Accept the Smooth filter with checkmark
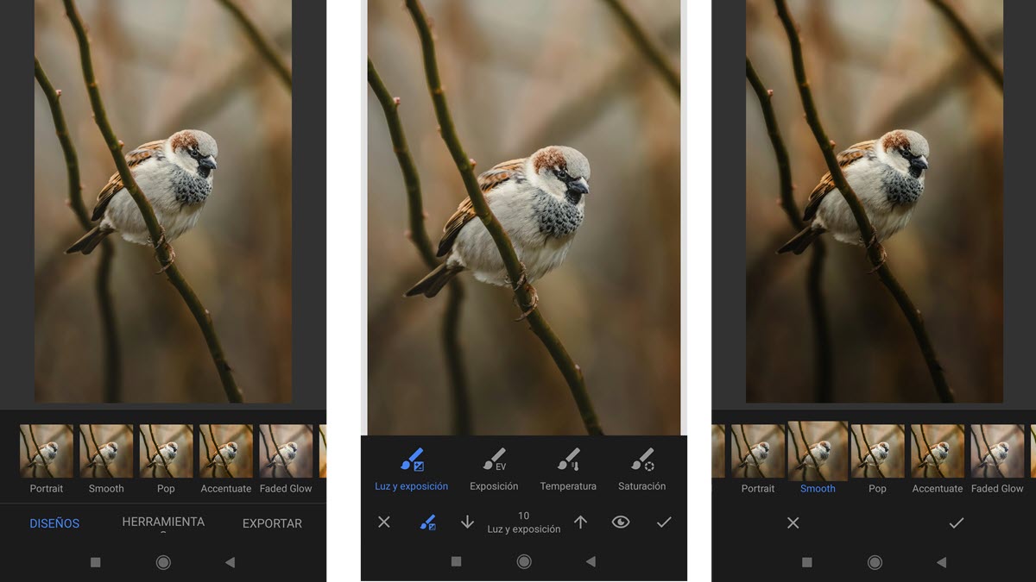Image resolution: width=1036 pixels, height=582 pixels. click(956, 523)
